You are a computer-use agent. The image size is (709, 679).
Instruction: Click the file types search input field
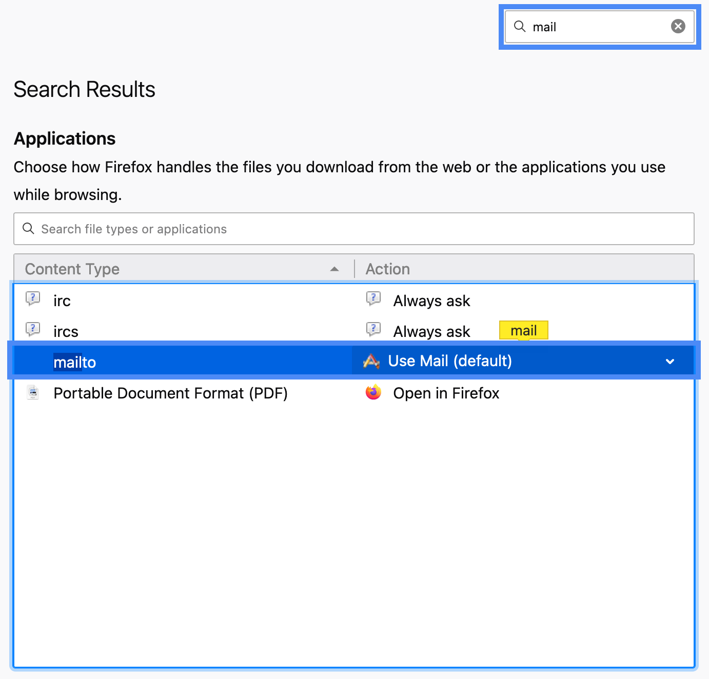coord(205,229)
